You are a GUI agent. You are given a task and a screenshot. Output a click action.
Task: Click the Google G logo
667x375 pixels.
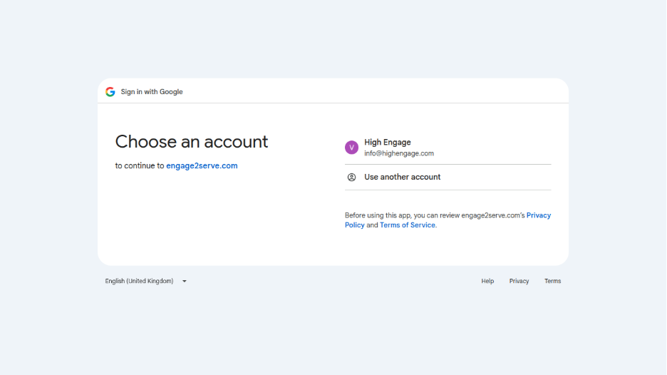pyautogui.click(x=110, y=91)
